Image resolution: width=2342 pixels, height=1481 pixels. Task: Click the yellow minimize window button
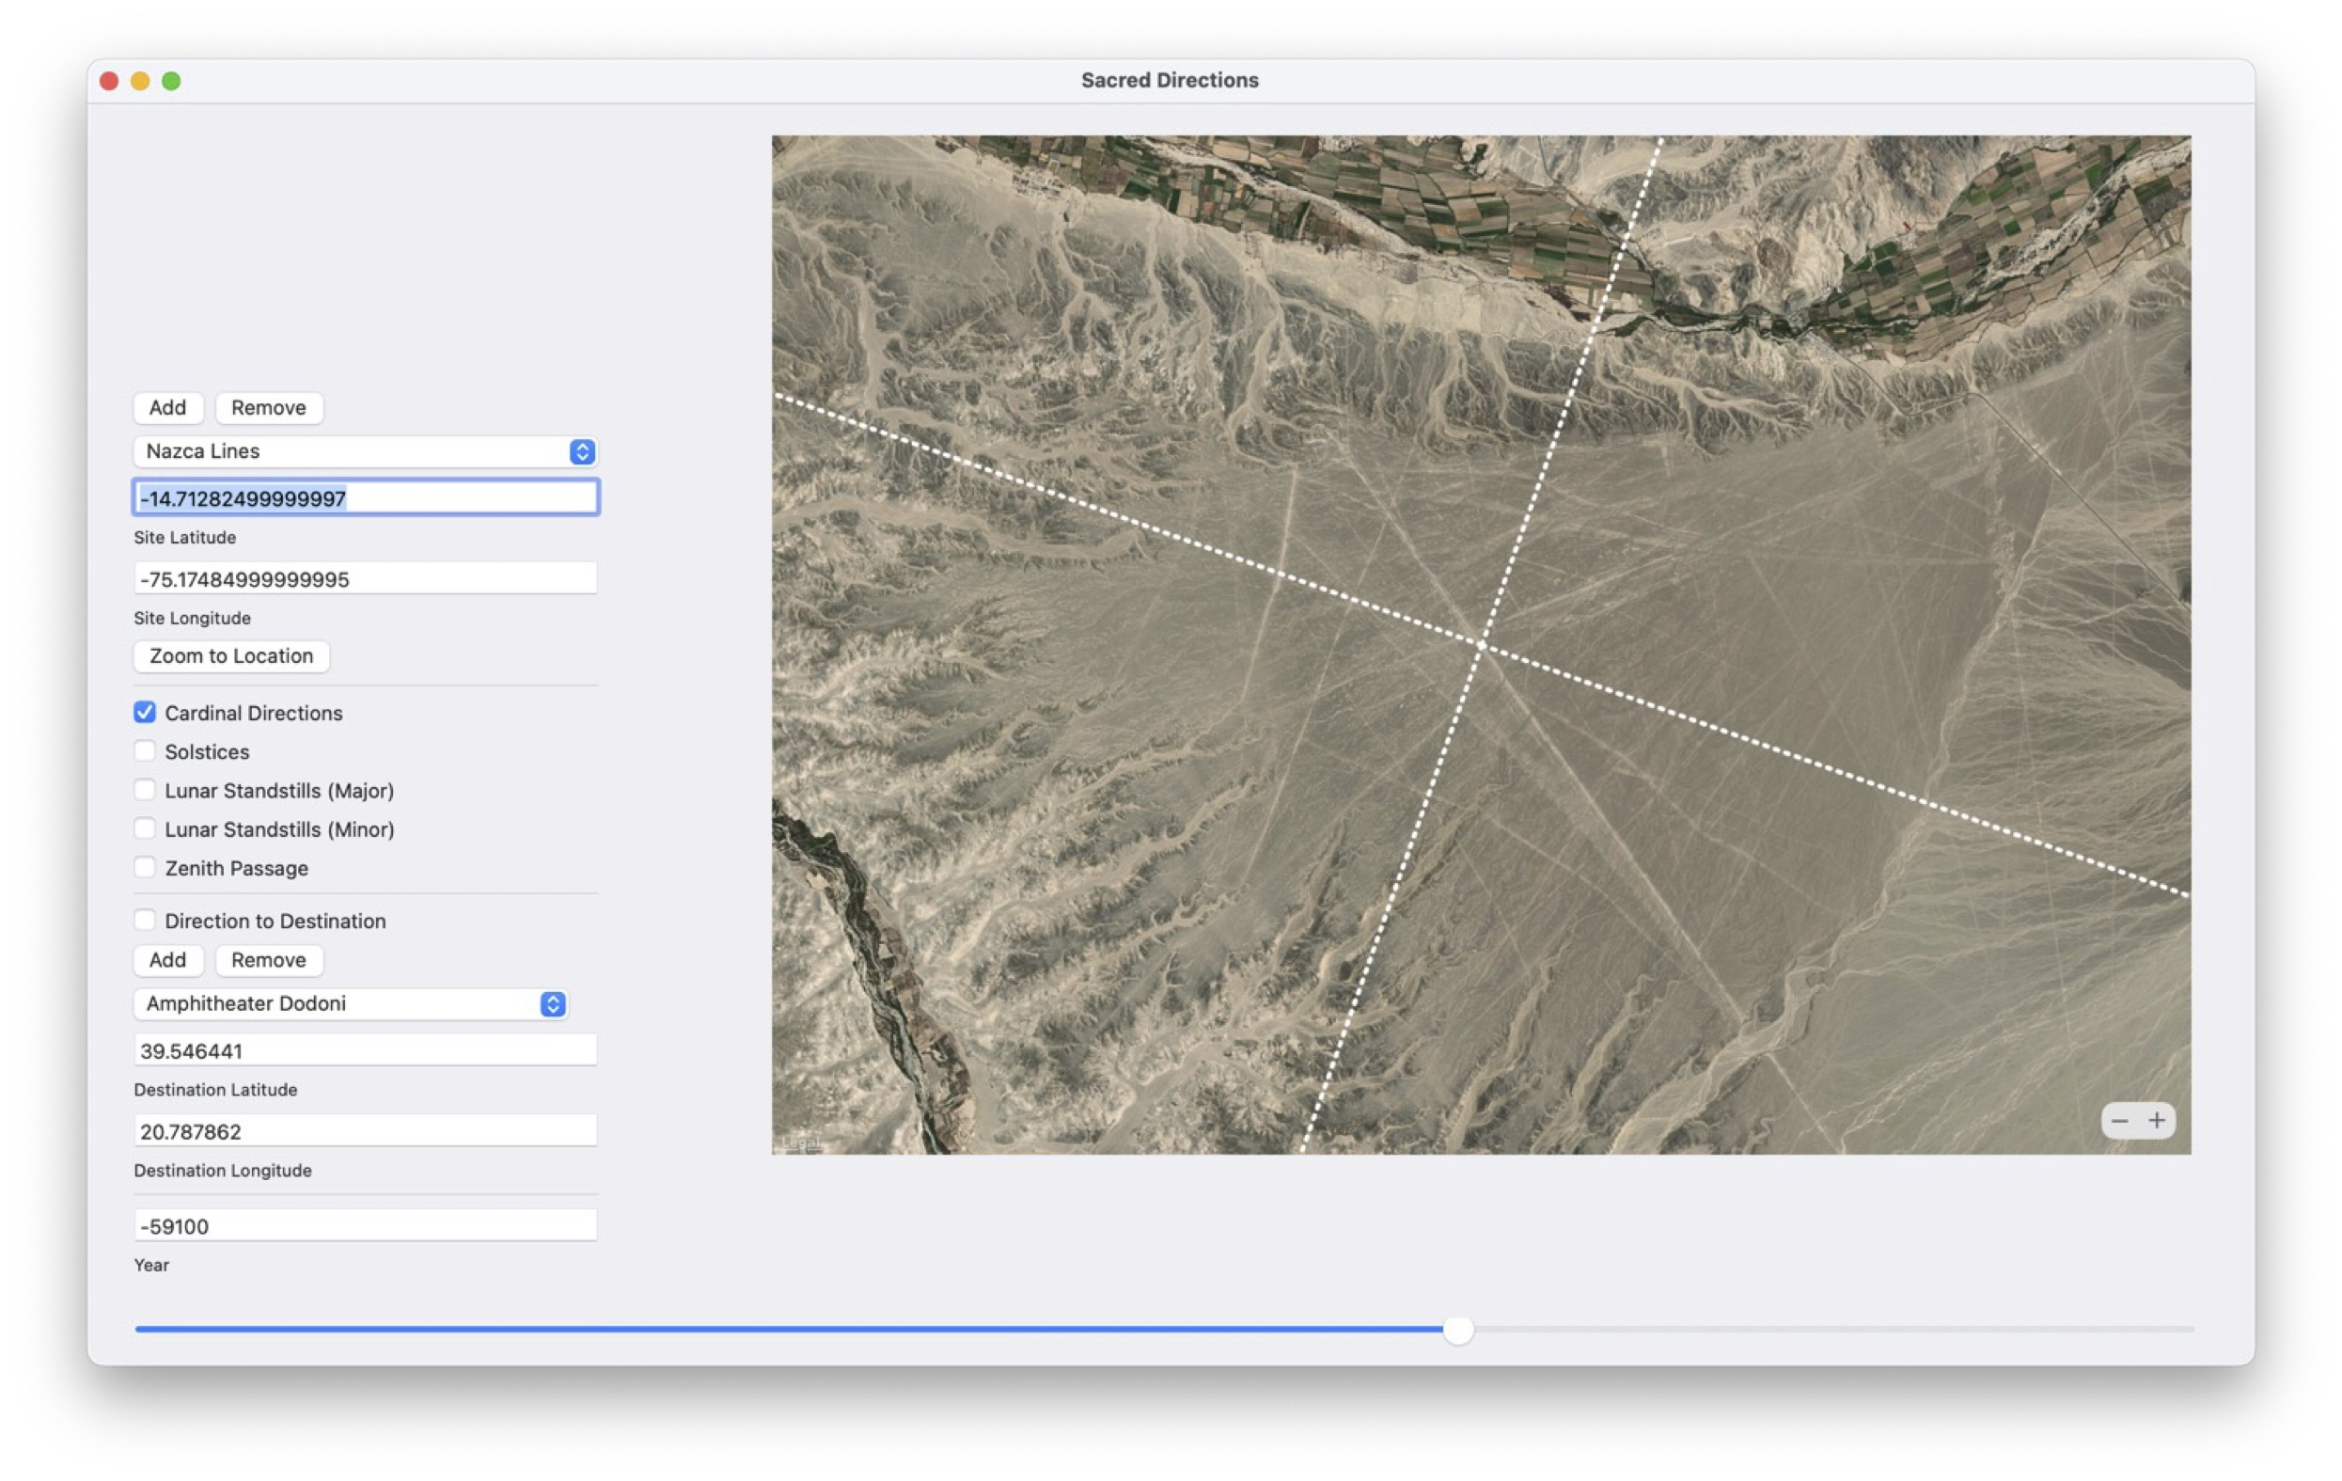(140, 81)
